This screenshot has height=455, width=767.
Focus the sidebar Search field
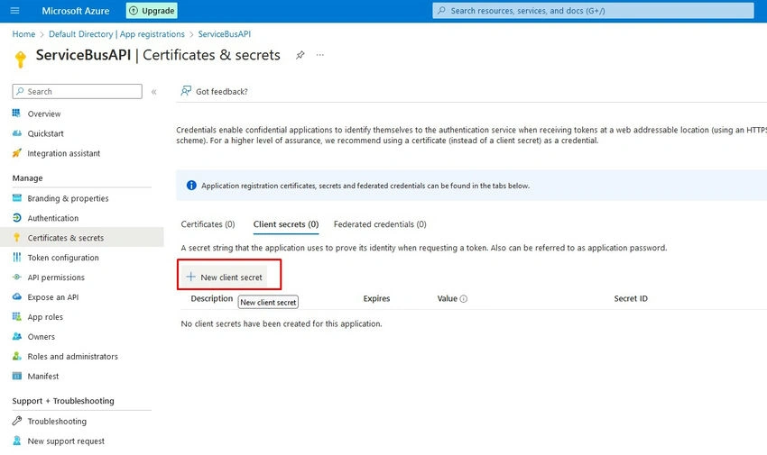[78, 91]
